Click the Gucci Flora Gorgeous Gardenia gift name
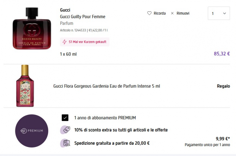The height and width of the screenshot is (156, 236). [106, 86]
